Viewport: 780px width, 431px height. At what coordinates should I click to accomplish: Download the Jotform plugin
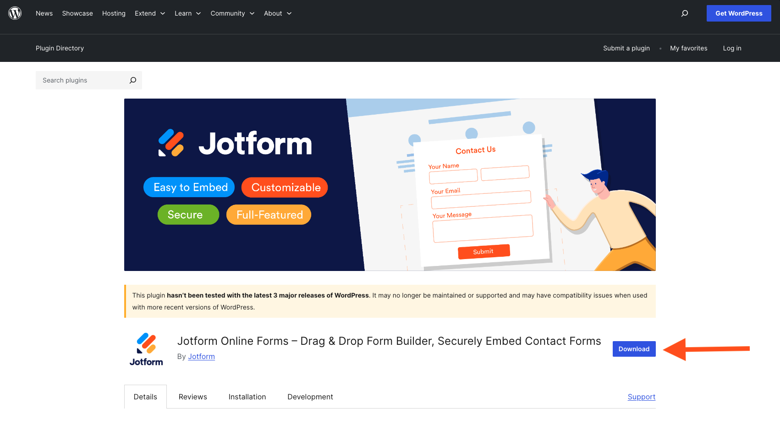634,349
